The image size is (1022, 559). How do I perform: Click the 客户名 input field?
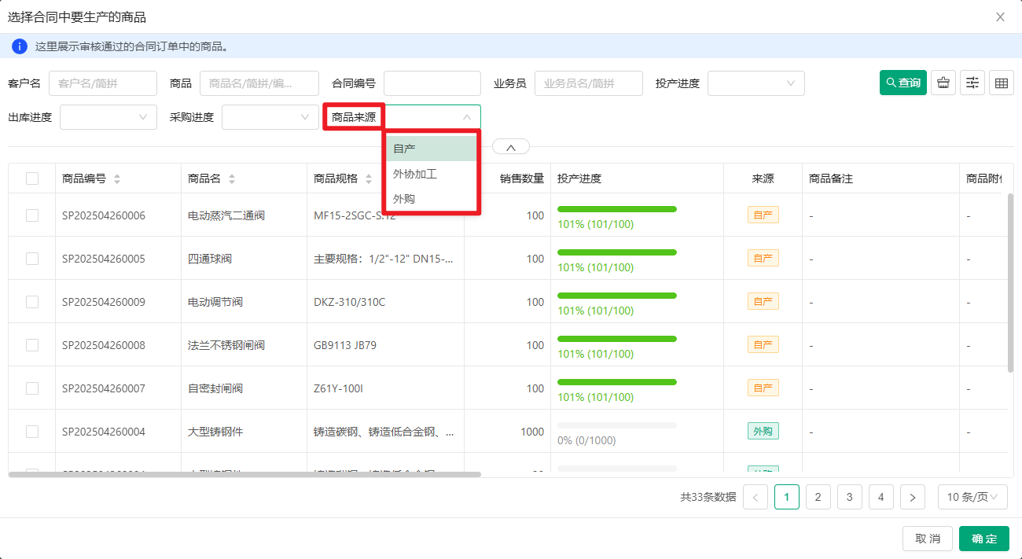tap(103, 83)
